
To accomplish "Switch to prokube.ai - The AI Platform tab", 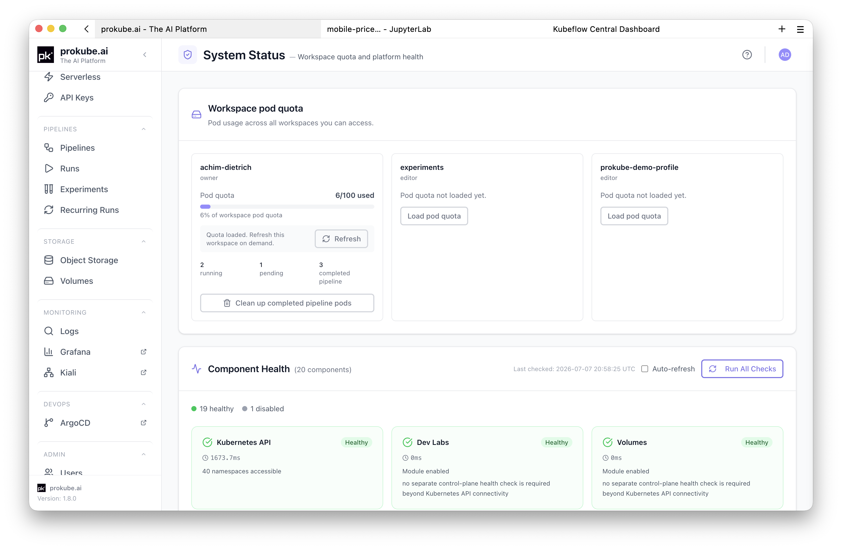I will (x=208, y=29).
